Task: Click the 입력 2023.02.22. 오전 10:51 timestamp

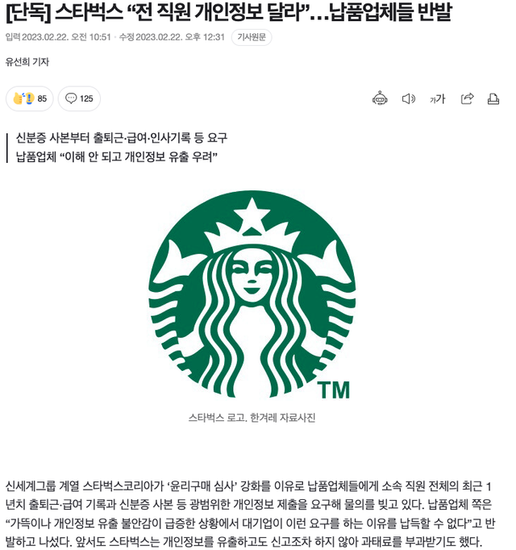Action: pos(58,37)
